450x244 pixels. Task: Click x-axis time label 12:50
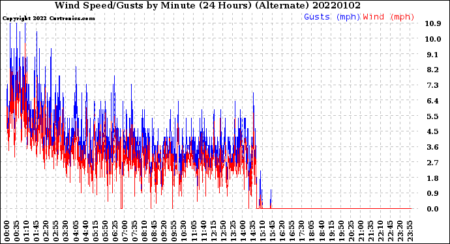point(223,231)
